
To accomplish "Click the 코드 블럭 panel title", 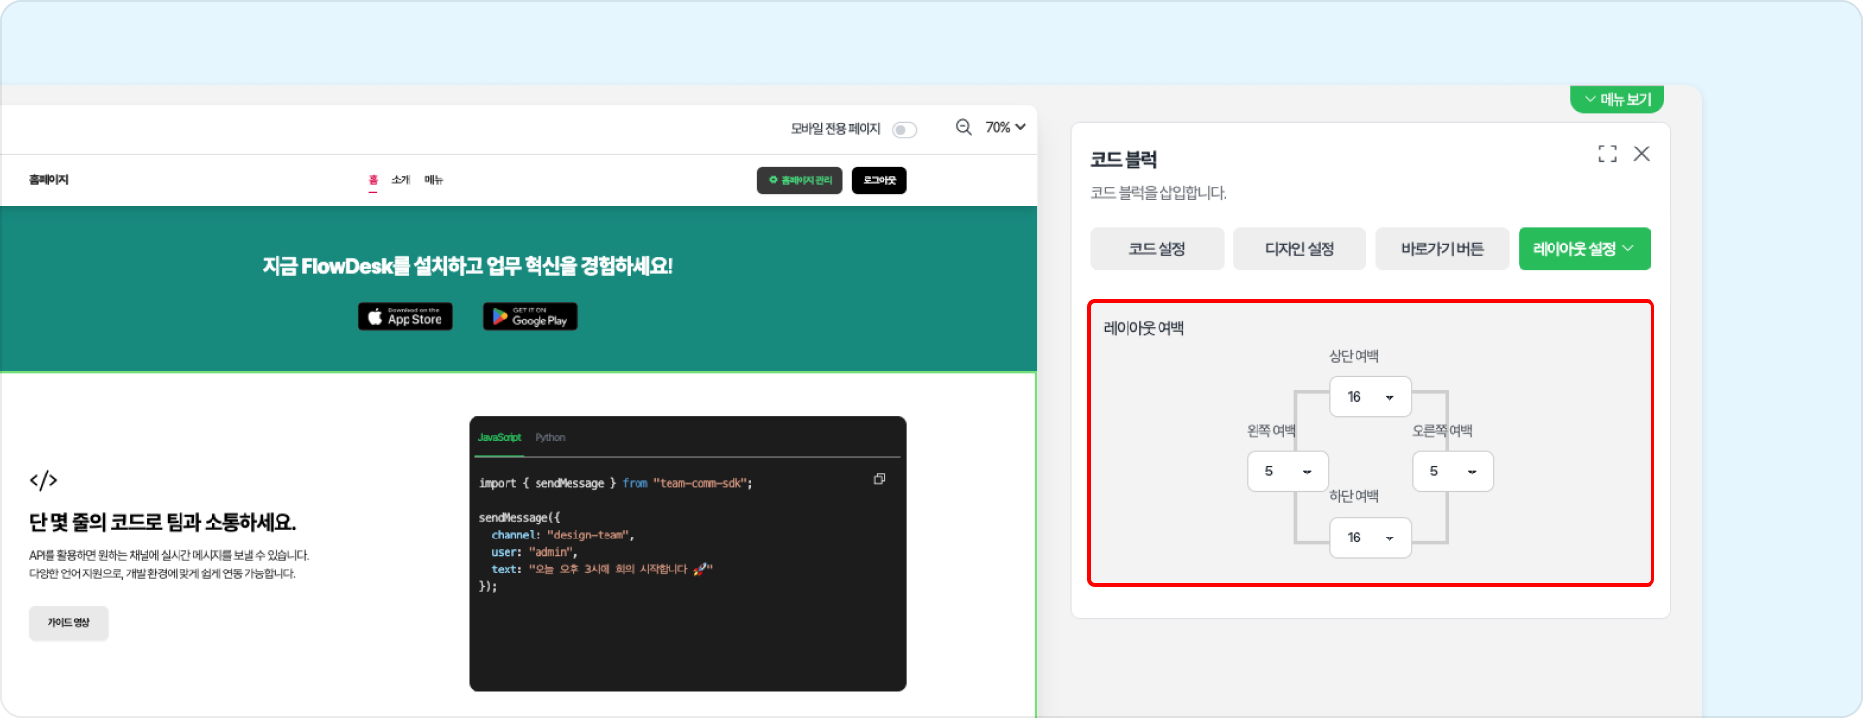I will [1123, 160].
